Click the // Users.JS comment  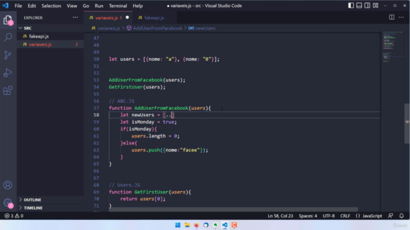click(x=124, y=185)
